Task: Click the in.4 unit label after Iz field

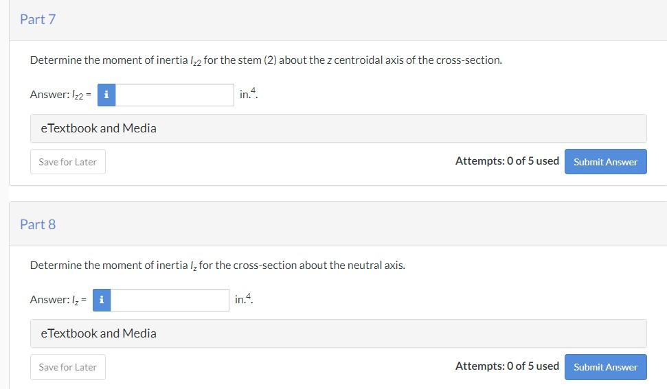Action: (244, 299)
